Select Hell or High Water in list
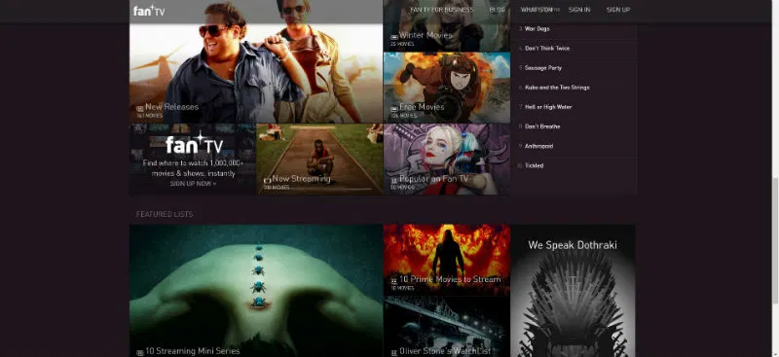 click(548, 107)
